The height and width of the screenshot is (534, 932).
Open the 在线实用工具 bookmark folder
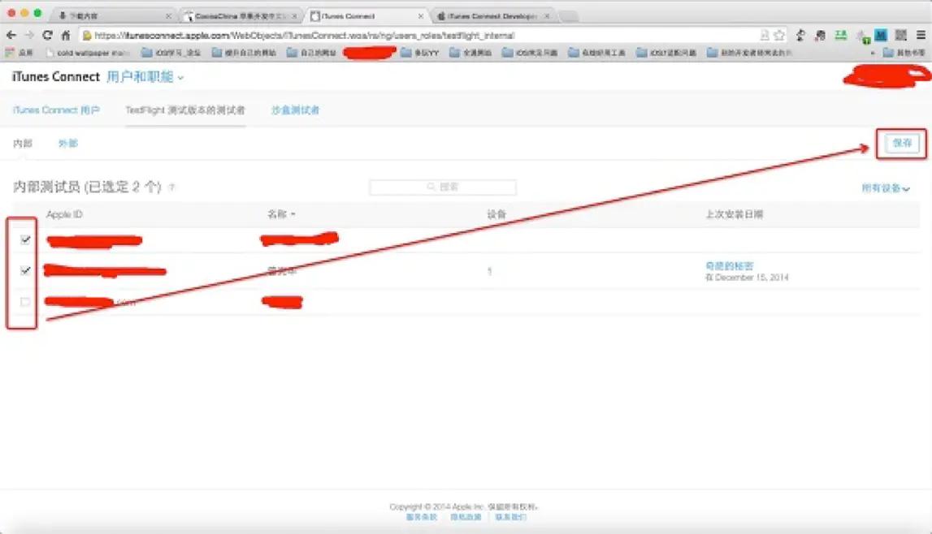point(596,53)
